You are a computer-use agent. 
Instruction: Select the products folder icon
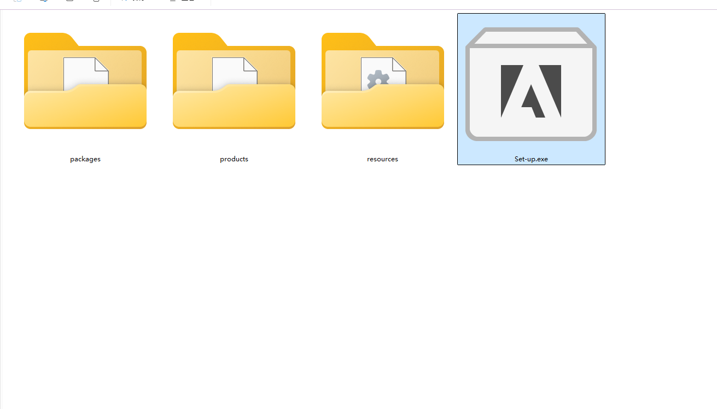(234, 81)
